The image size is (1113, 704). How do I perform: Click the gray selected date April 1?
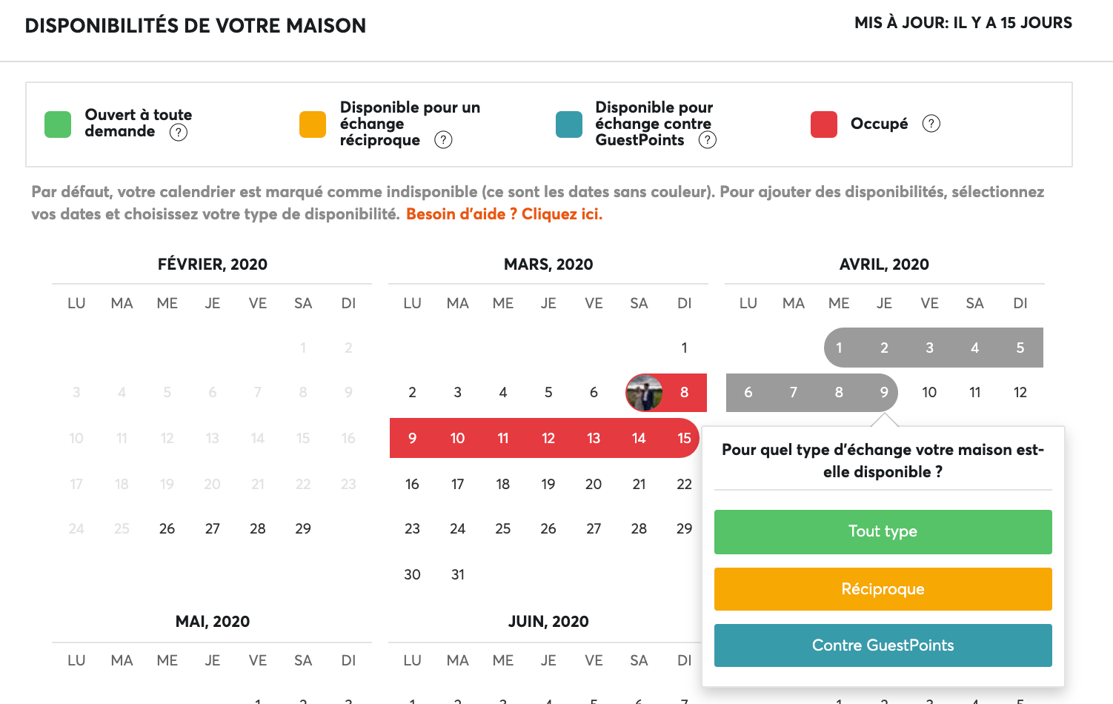pyautogui.click(x=839, y=347)
